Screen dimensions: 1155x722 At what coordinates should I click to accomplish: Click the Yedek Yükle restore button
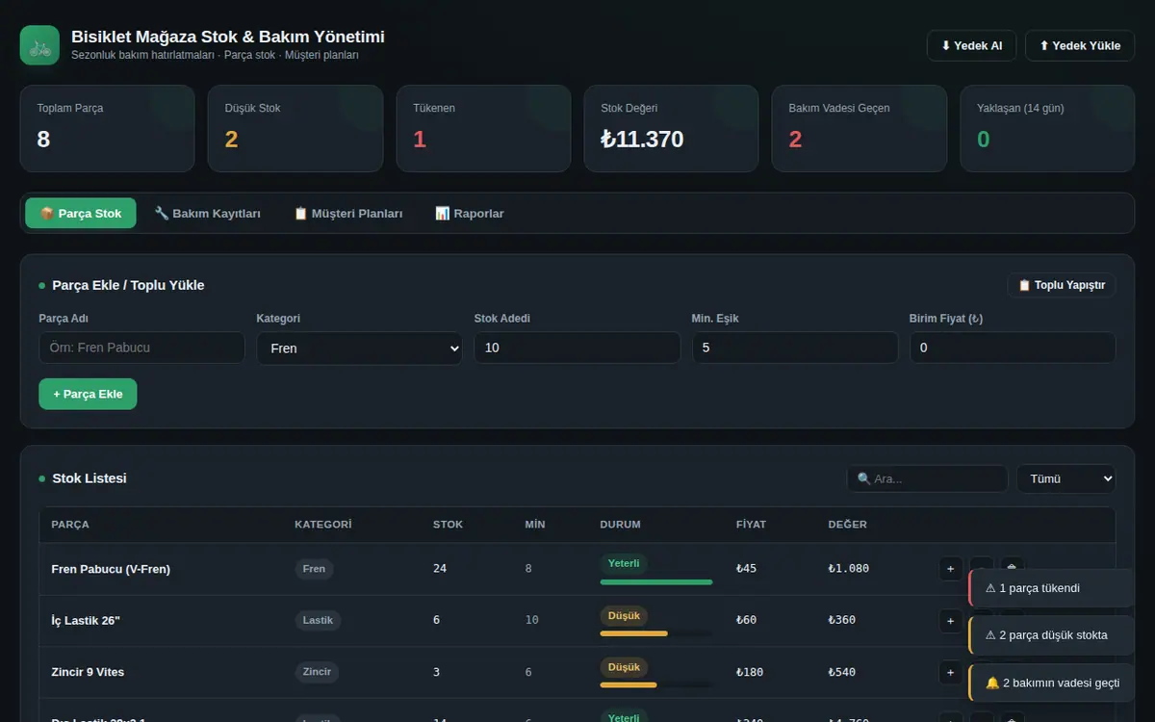(1080, 46)
